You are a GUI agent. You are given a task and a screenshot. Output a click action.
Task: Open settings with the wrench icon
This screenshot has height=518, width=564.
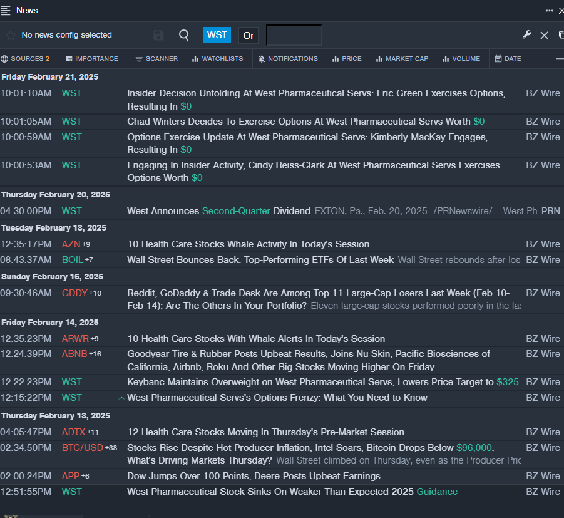(526, 35)
